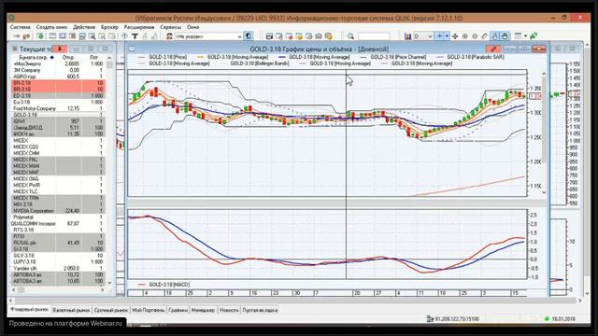The image size is (598, 336).
Task: Toggle the pointing finger cursor mode
Action: coord(494,36)
